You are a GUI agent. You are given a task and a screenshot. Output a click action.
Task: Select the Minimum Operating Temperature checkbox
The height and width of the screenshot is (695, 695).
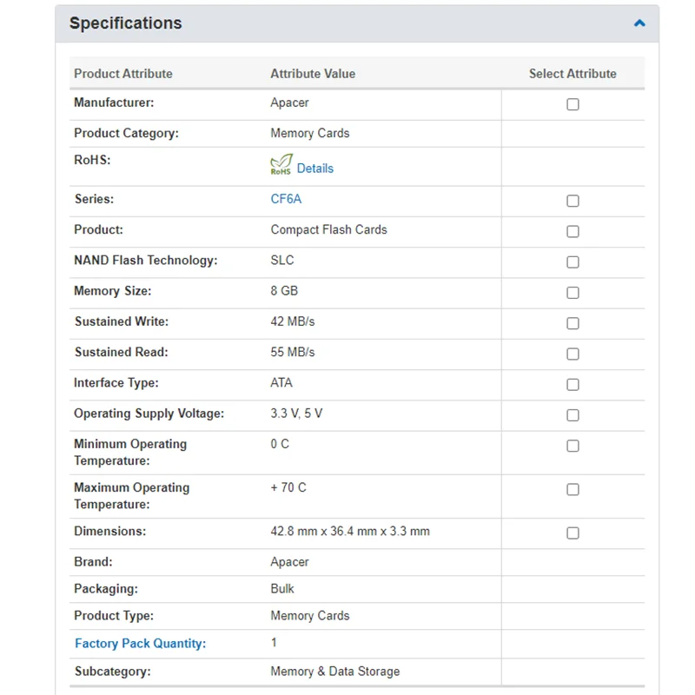(573, 446)
